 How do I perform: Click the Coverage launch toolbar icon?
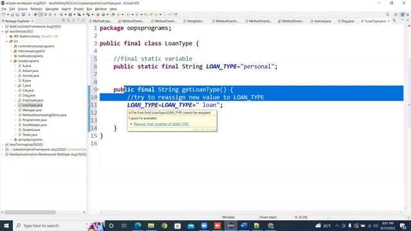click(79, 15)
